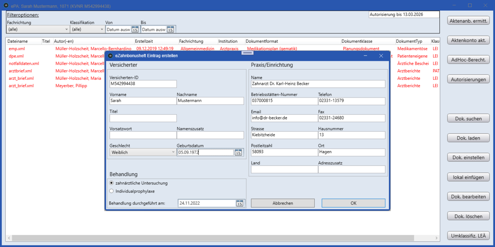Click the Behandlung date field 24.11.2022
Screen dimensions: 495x247
207,203
